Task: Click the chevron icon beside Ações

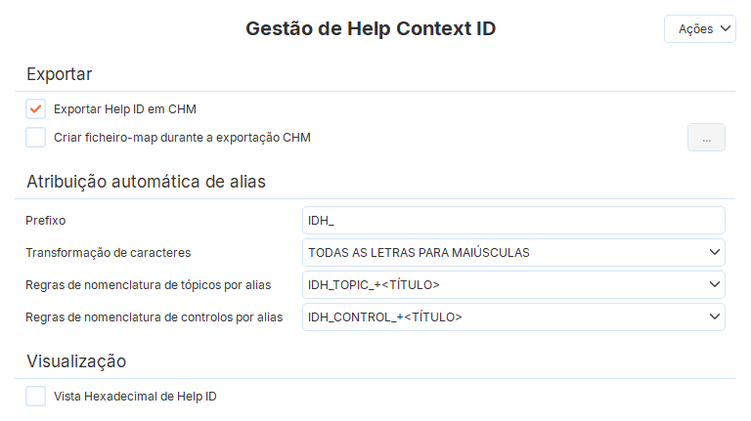Action: (x=726, y=29)
